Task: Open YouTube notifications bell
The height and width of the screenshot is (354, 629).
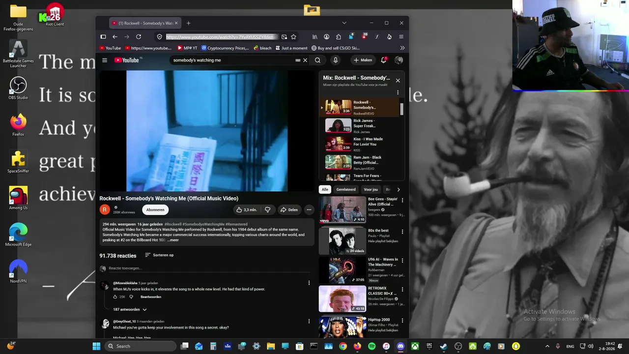Action: 384,60
